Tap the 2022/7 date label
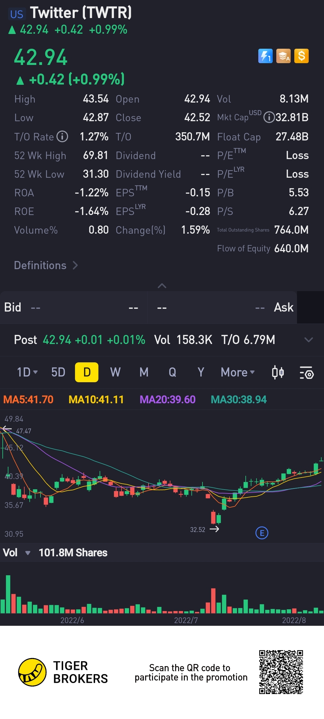 [186, 620]
